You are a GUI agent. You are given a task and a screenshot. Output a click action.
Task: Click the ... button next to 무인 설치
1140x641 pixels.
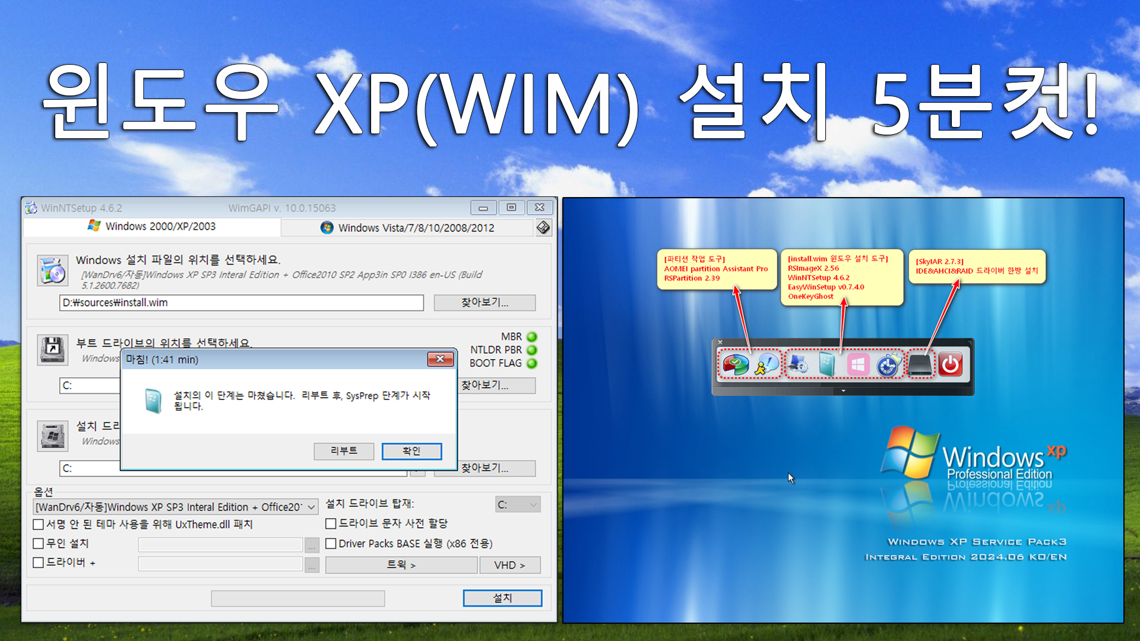point(312,545)
